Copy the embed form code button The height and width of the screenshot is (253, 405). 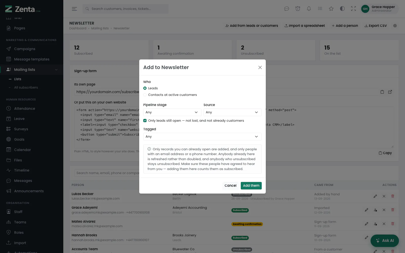coord(385,153)
